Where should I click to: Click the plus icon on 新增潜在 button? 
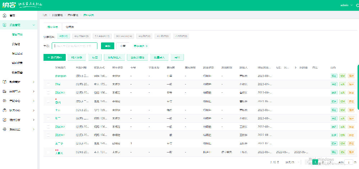click(x=49, y=58)
